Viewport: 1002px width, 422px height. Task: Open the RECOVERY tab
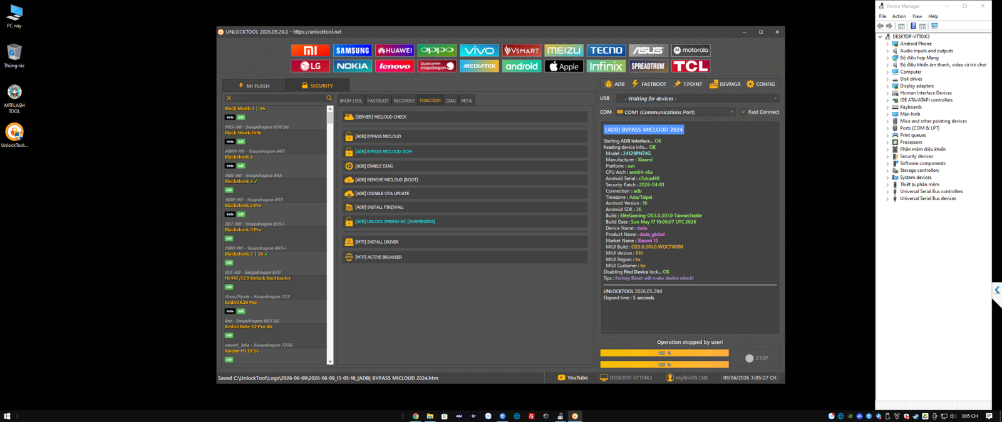coord(404,101)
